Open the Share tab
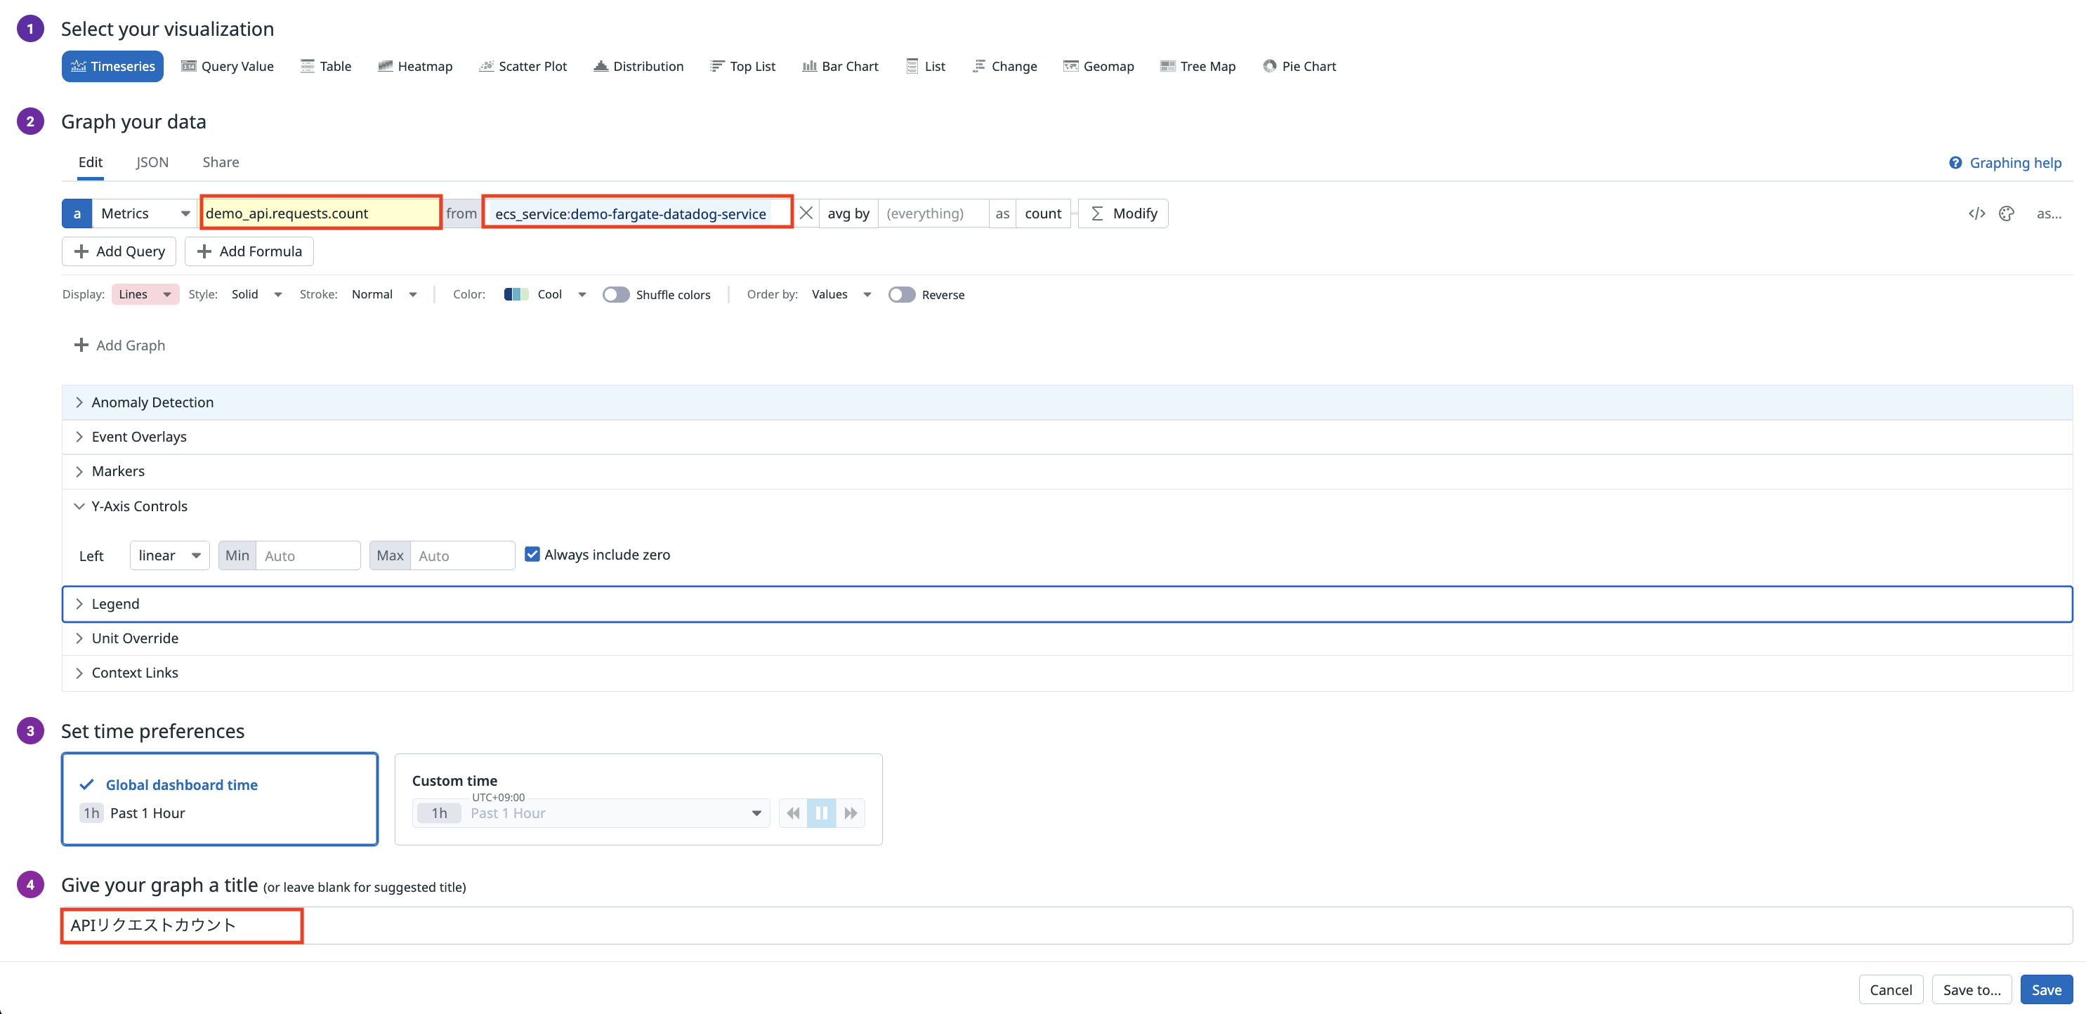 point(221,162)
